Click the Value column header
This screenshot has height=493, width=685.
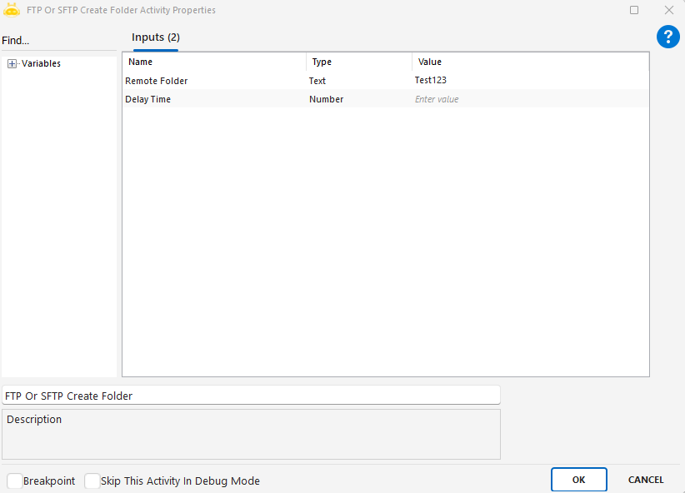coord(430,62)
